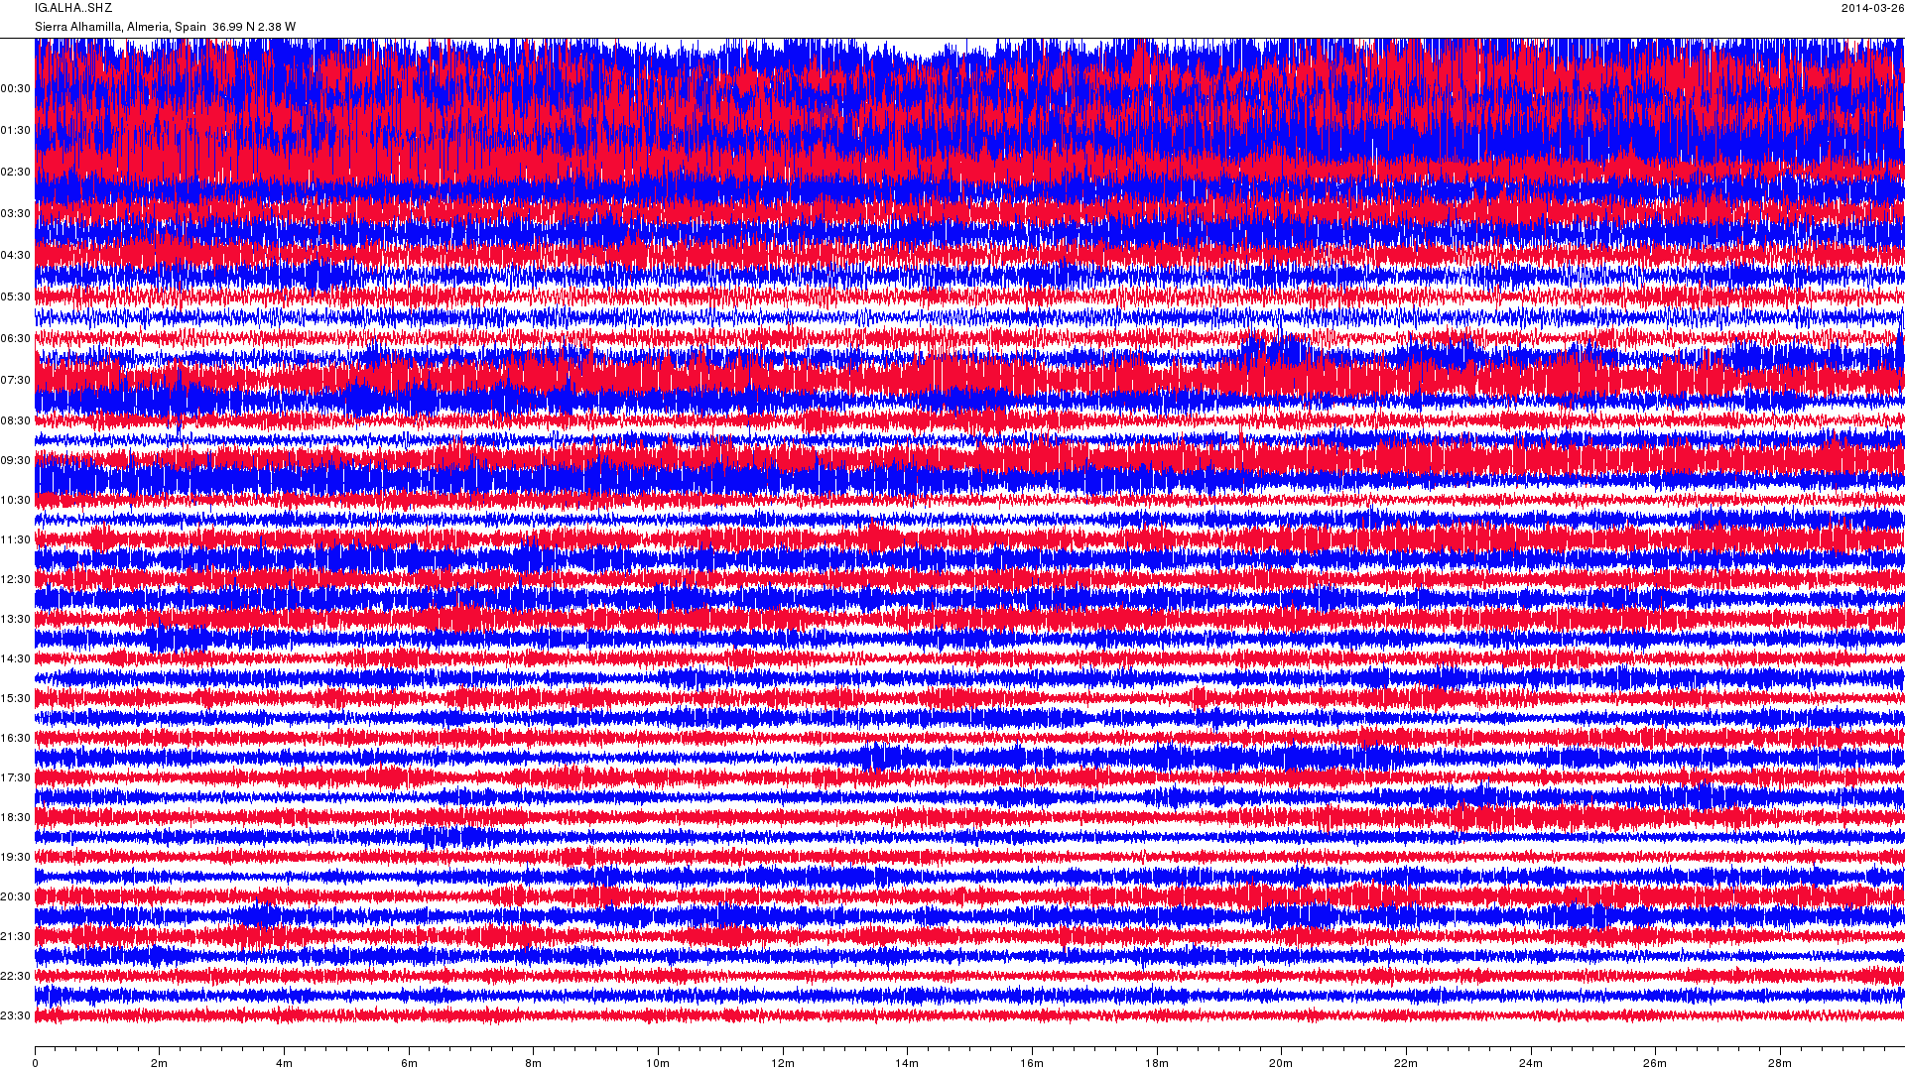Click the date 2014-03-26

coord(1872,8)
